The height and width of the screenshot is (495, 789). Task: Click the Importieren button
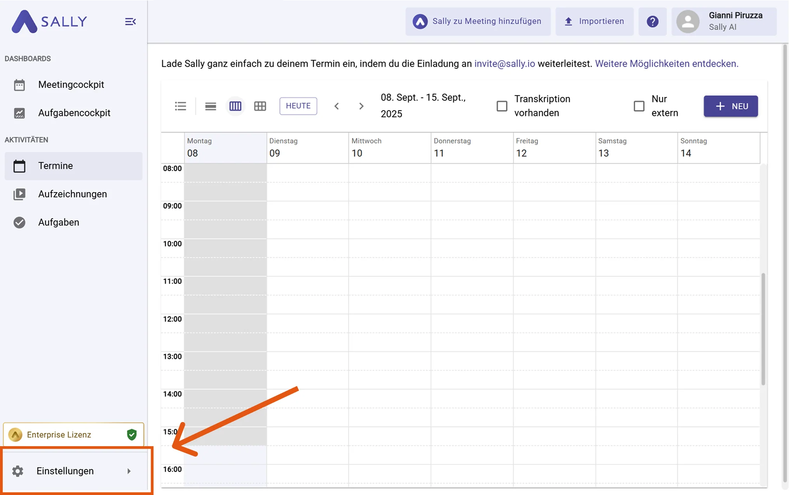[594, 21]
